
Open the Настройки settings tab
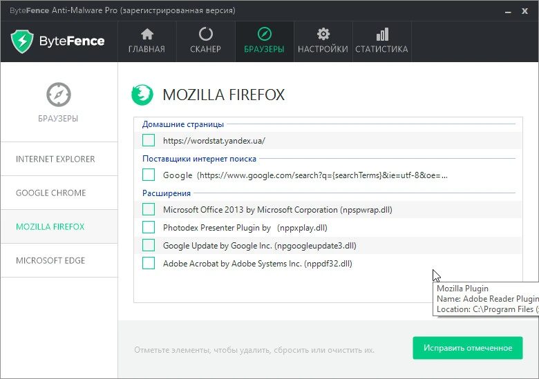pyautogui.click(x=323, y=41)
